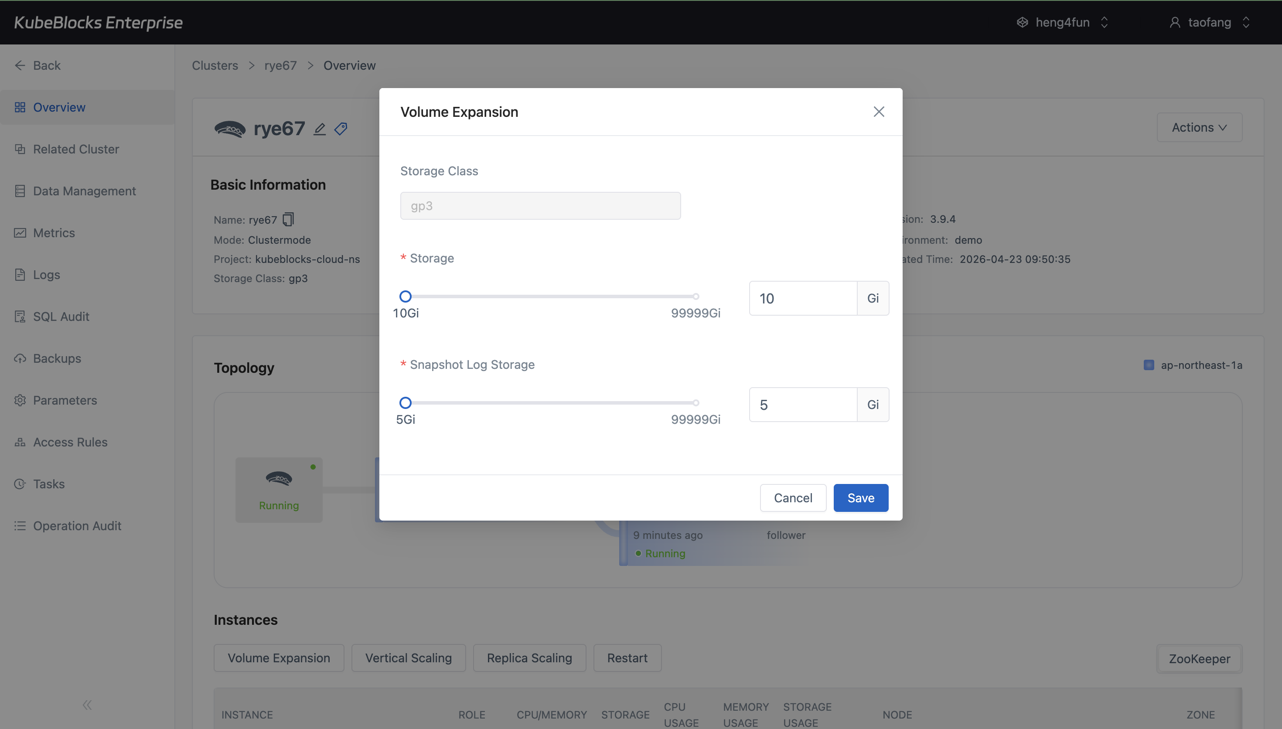The width and height of the screenshot is (1282, 729).
Task: Click the Clusters breadcrumb link
Action: coord(215,65)
